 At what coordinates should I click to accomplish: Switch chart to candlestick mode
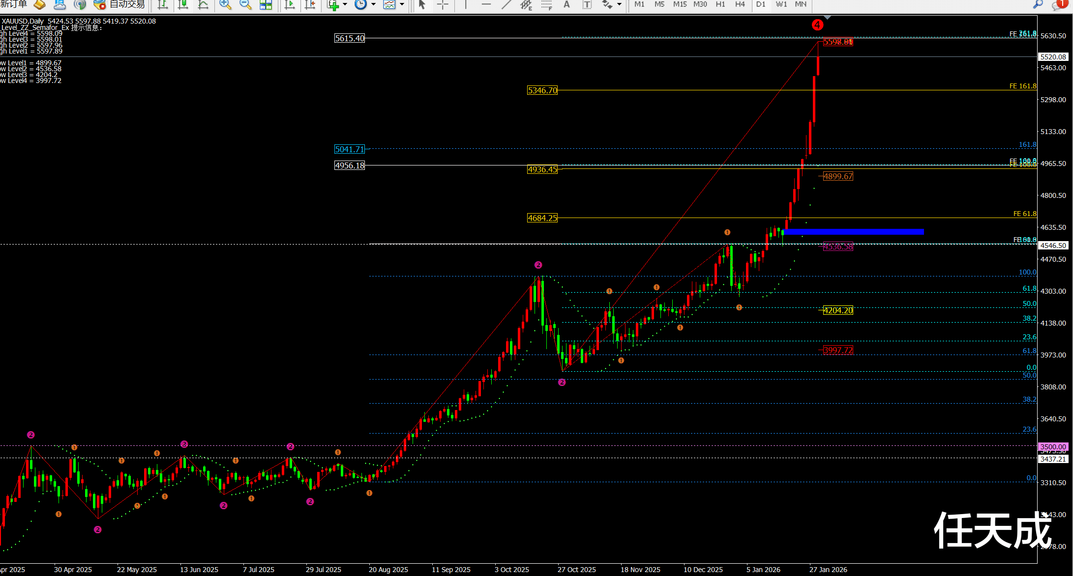tap(182, 4)
